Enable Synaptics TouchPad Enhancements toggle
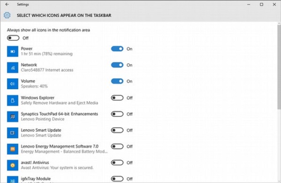The image size is (281, 183). (117, 114)
